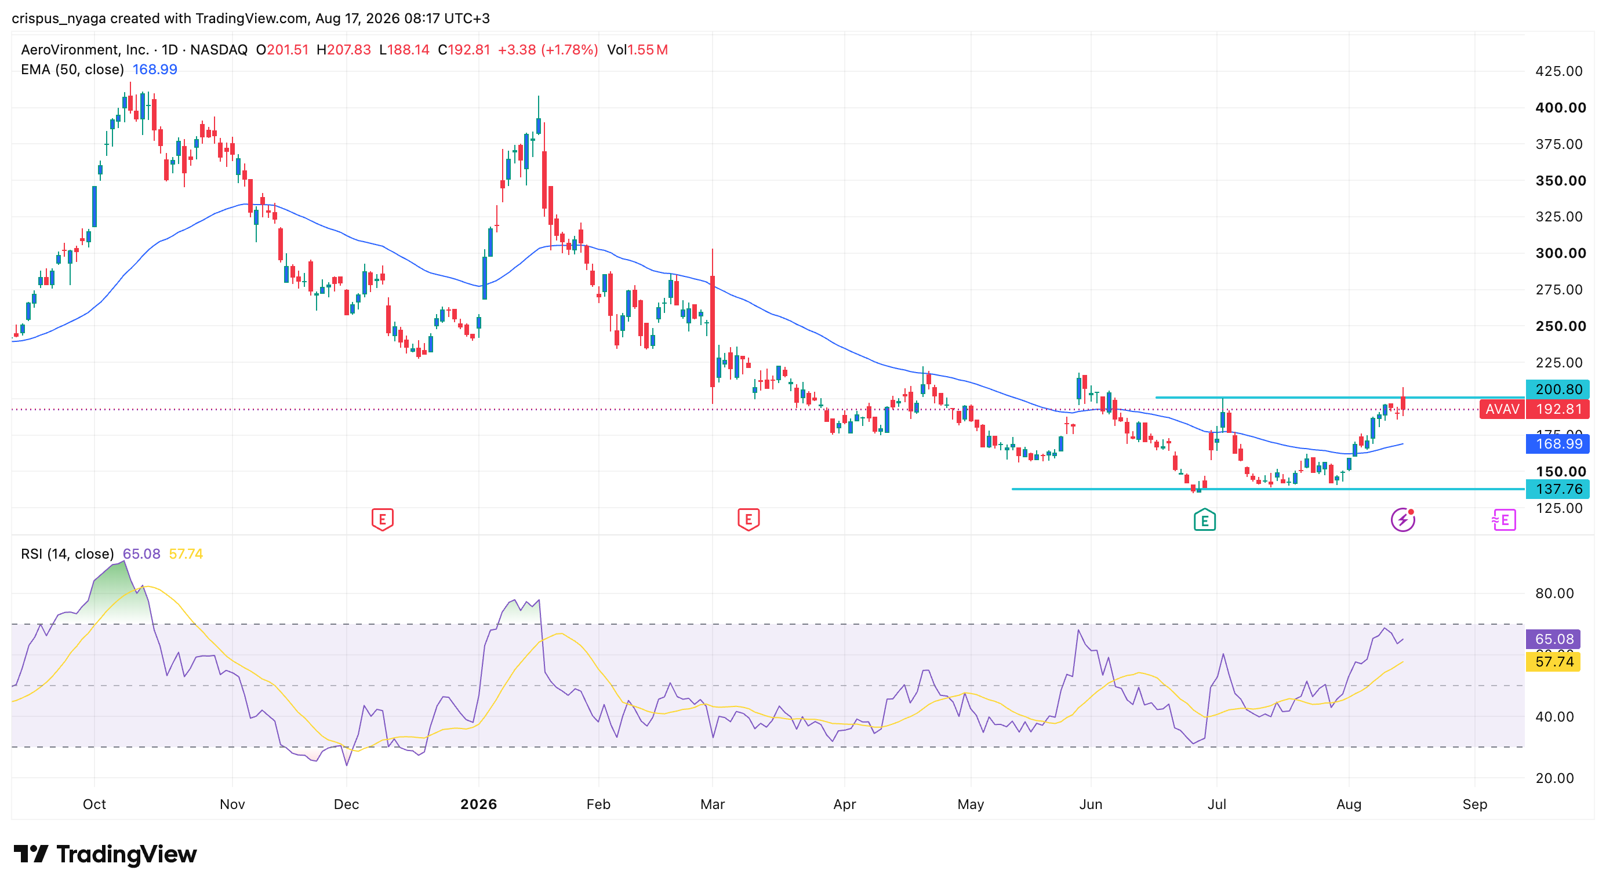Screen dimensions: 1606x889
Task: Click the 400.00 price axis tick
Action: point(1561,108)
